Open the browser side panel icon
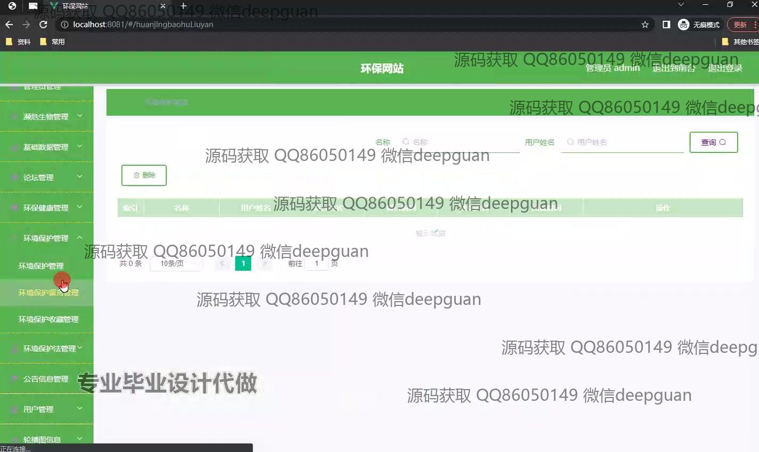The height and width of the screenshot is (452, 759). point(666,25)
